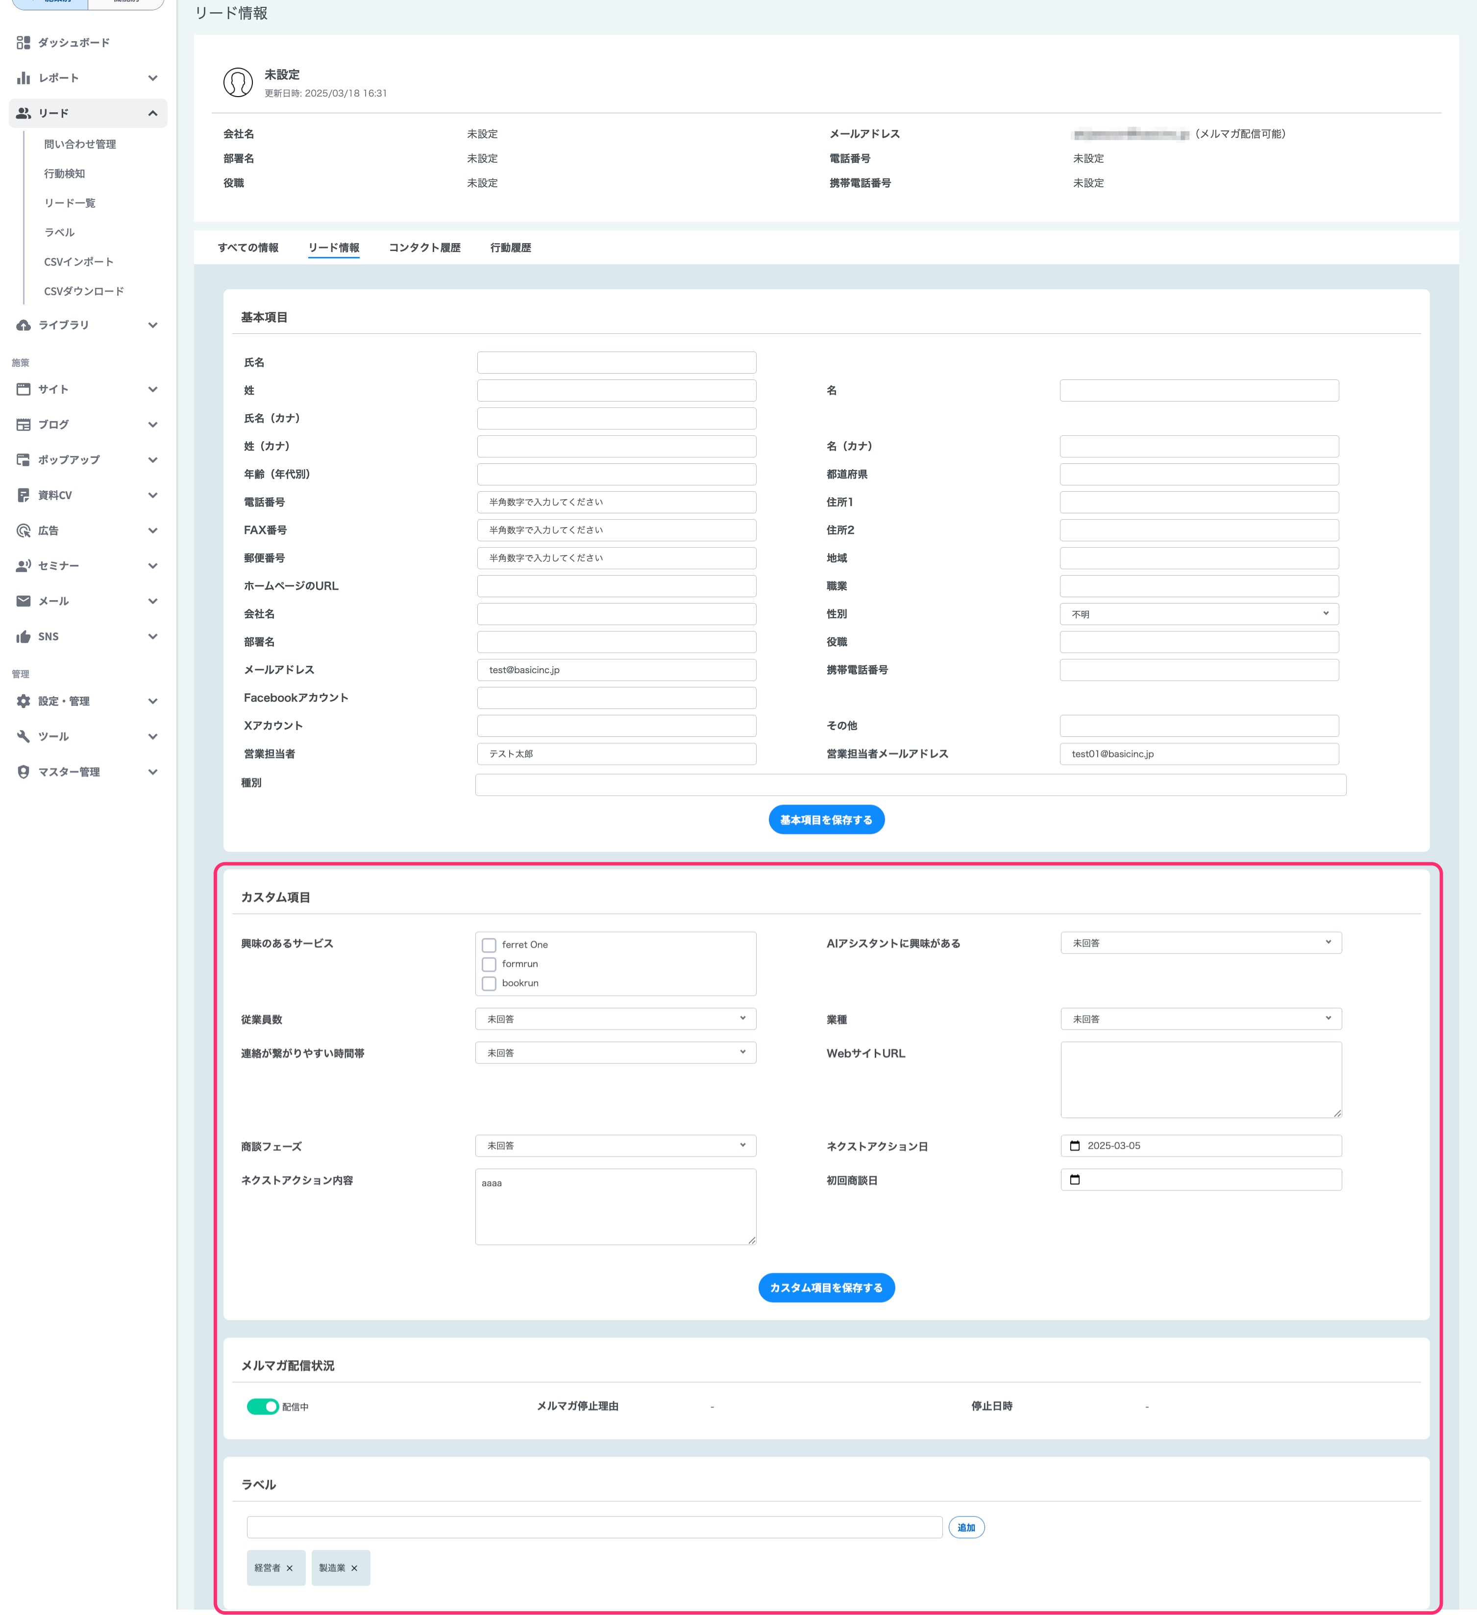1477x1615 pixels.
Task: Click the メールアドレス field with test@basicinc.jp
Action: pos(616,670)
